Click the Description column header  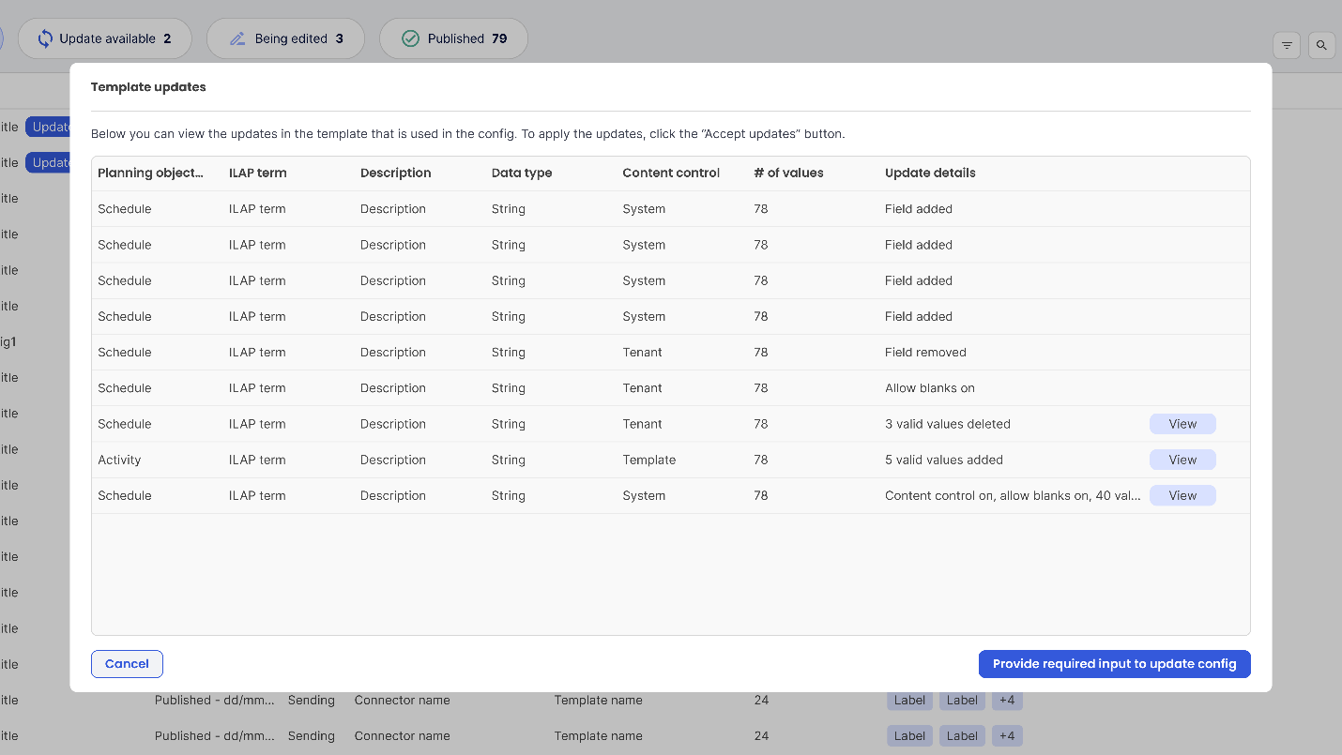click(x=395, y=173)
